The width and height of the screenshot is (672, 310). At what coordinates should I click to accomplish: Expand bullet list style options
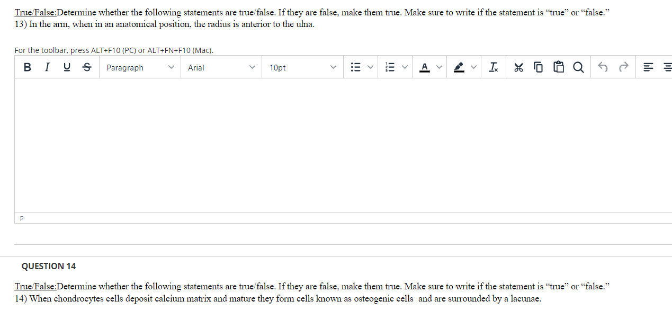(371, 67)
